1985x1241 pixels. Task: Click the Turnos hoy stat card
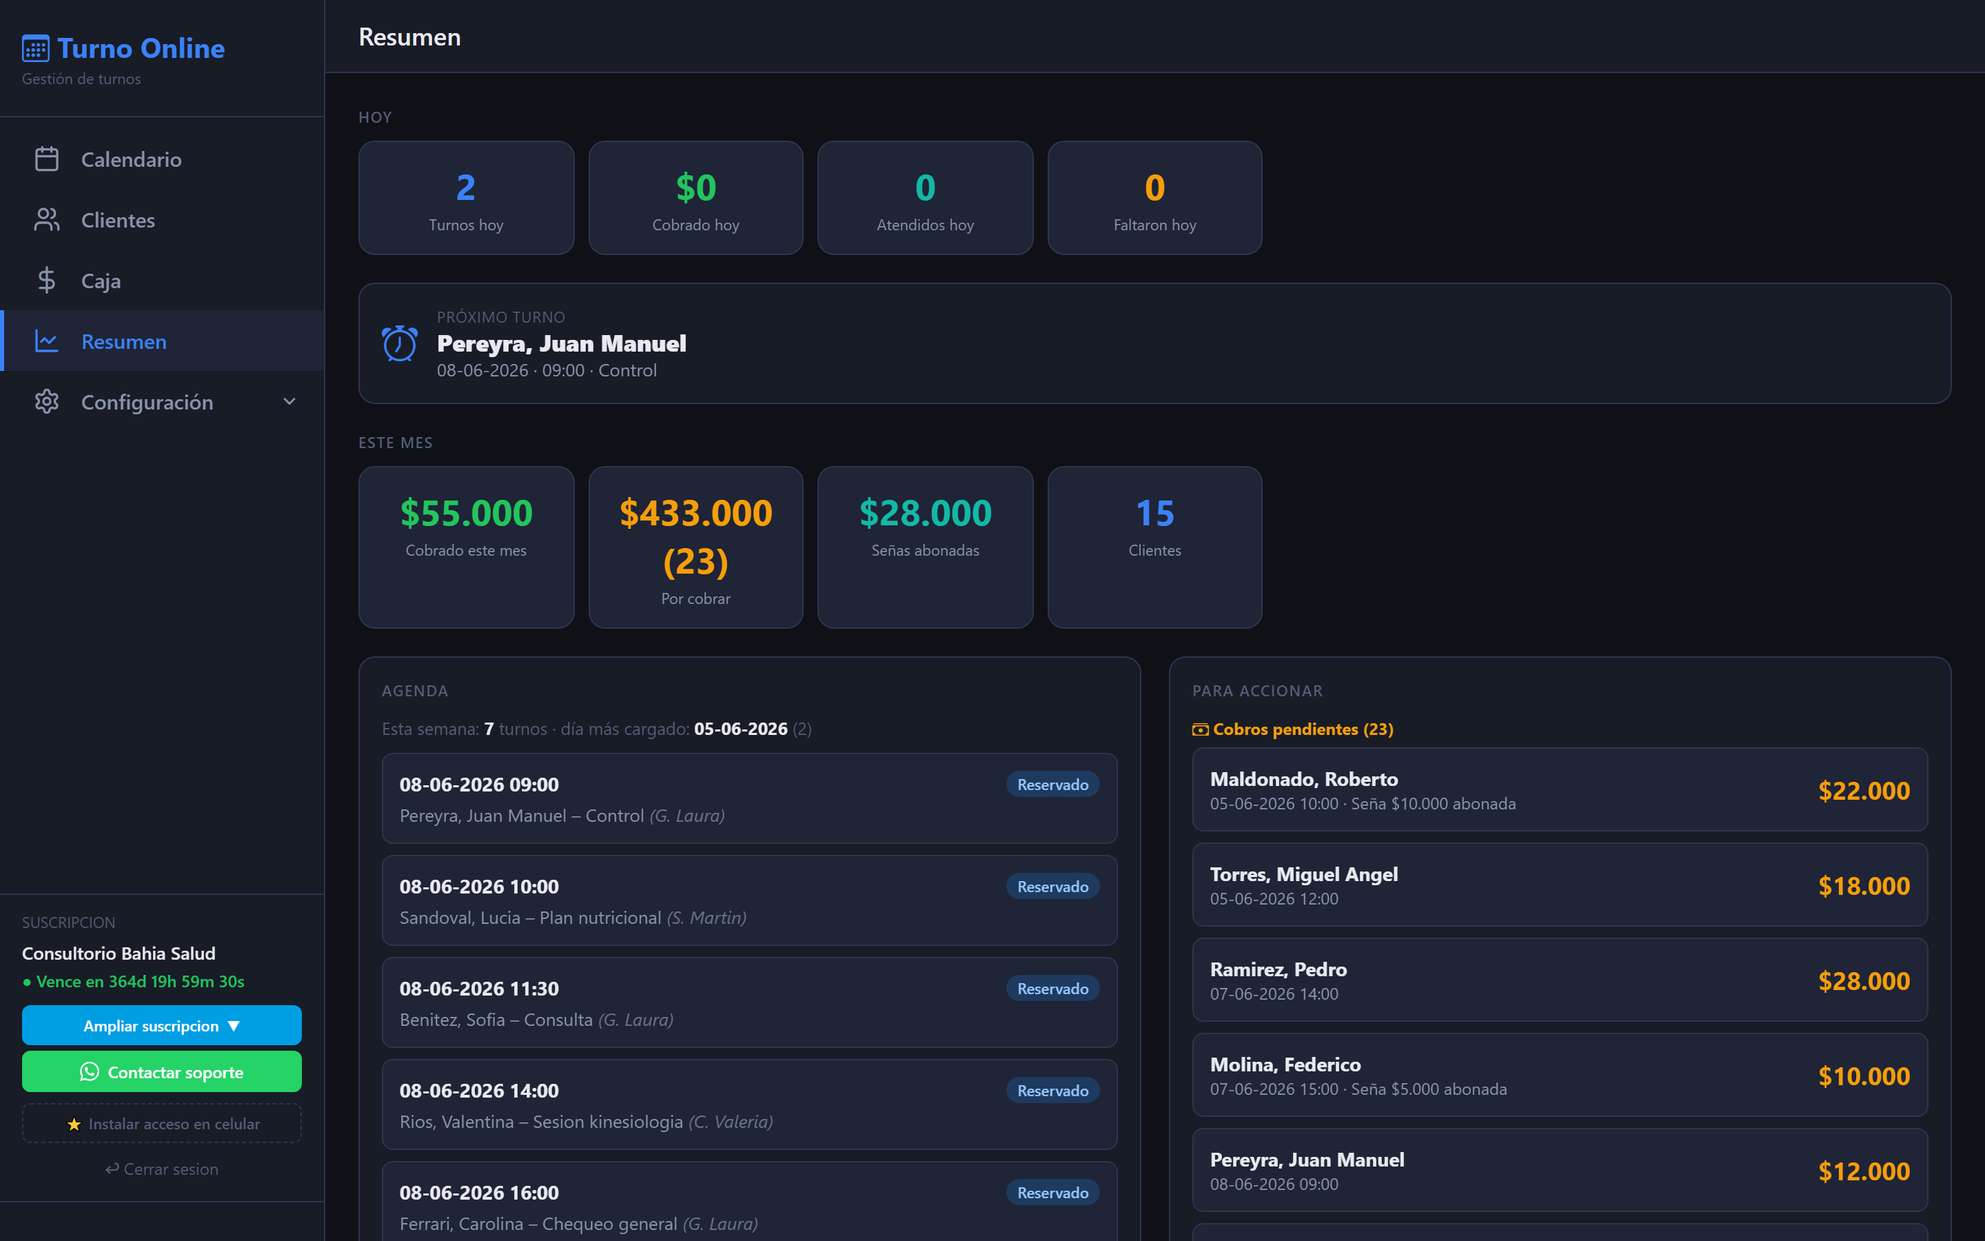(466, 198)
